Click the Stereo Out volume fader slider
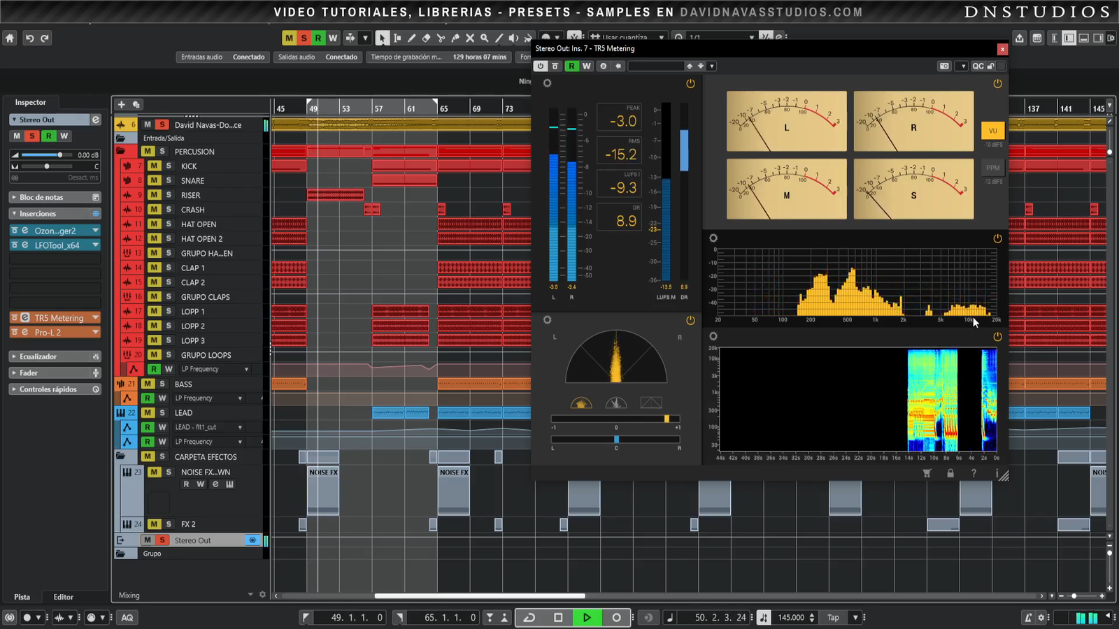 59,154
